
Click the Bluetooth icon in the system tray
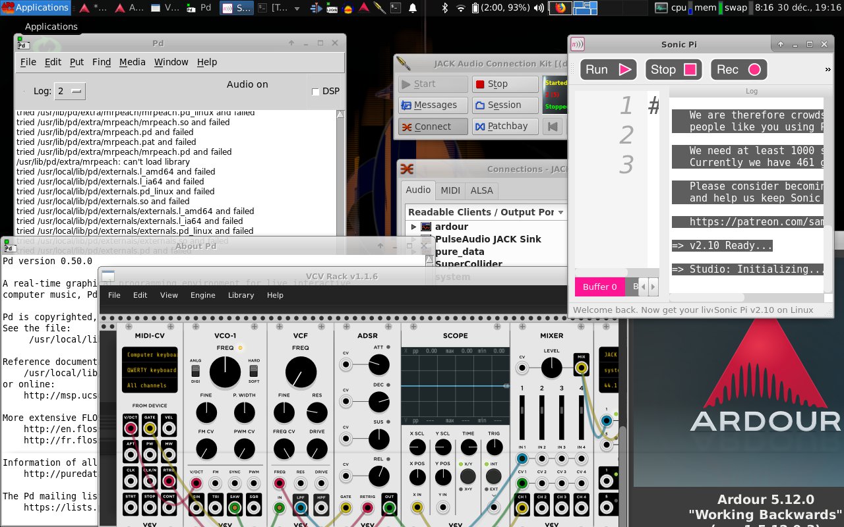[444, 8]
